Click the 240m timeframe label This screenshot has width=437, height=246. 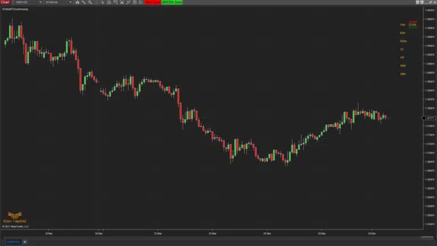coord(403,41)
